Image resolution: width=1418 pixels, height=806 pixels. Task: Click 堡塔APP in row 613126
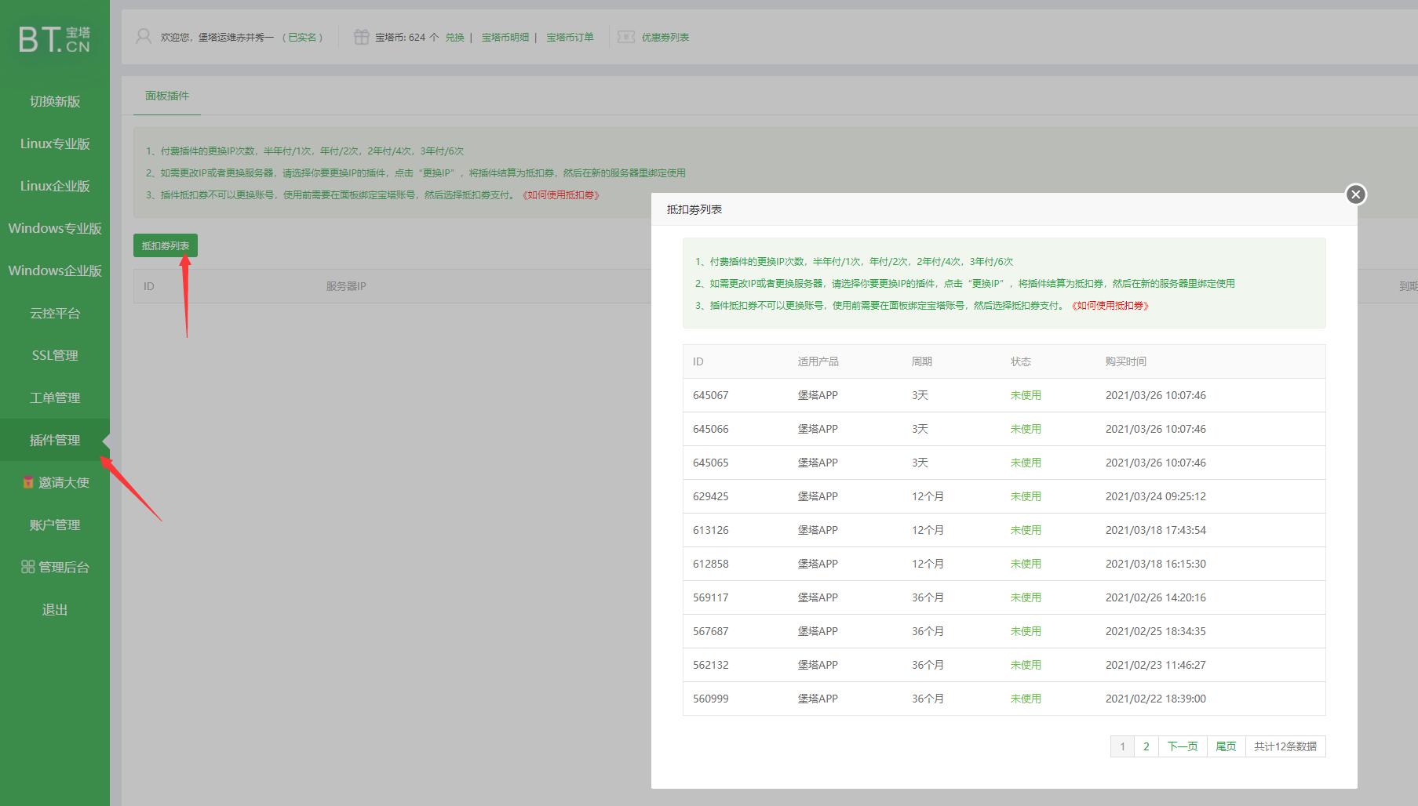coord(818,530)
